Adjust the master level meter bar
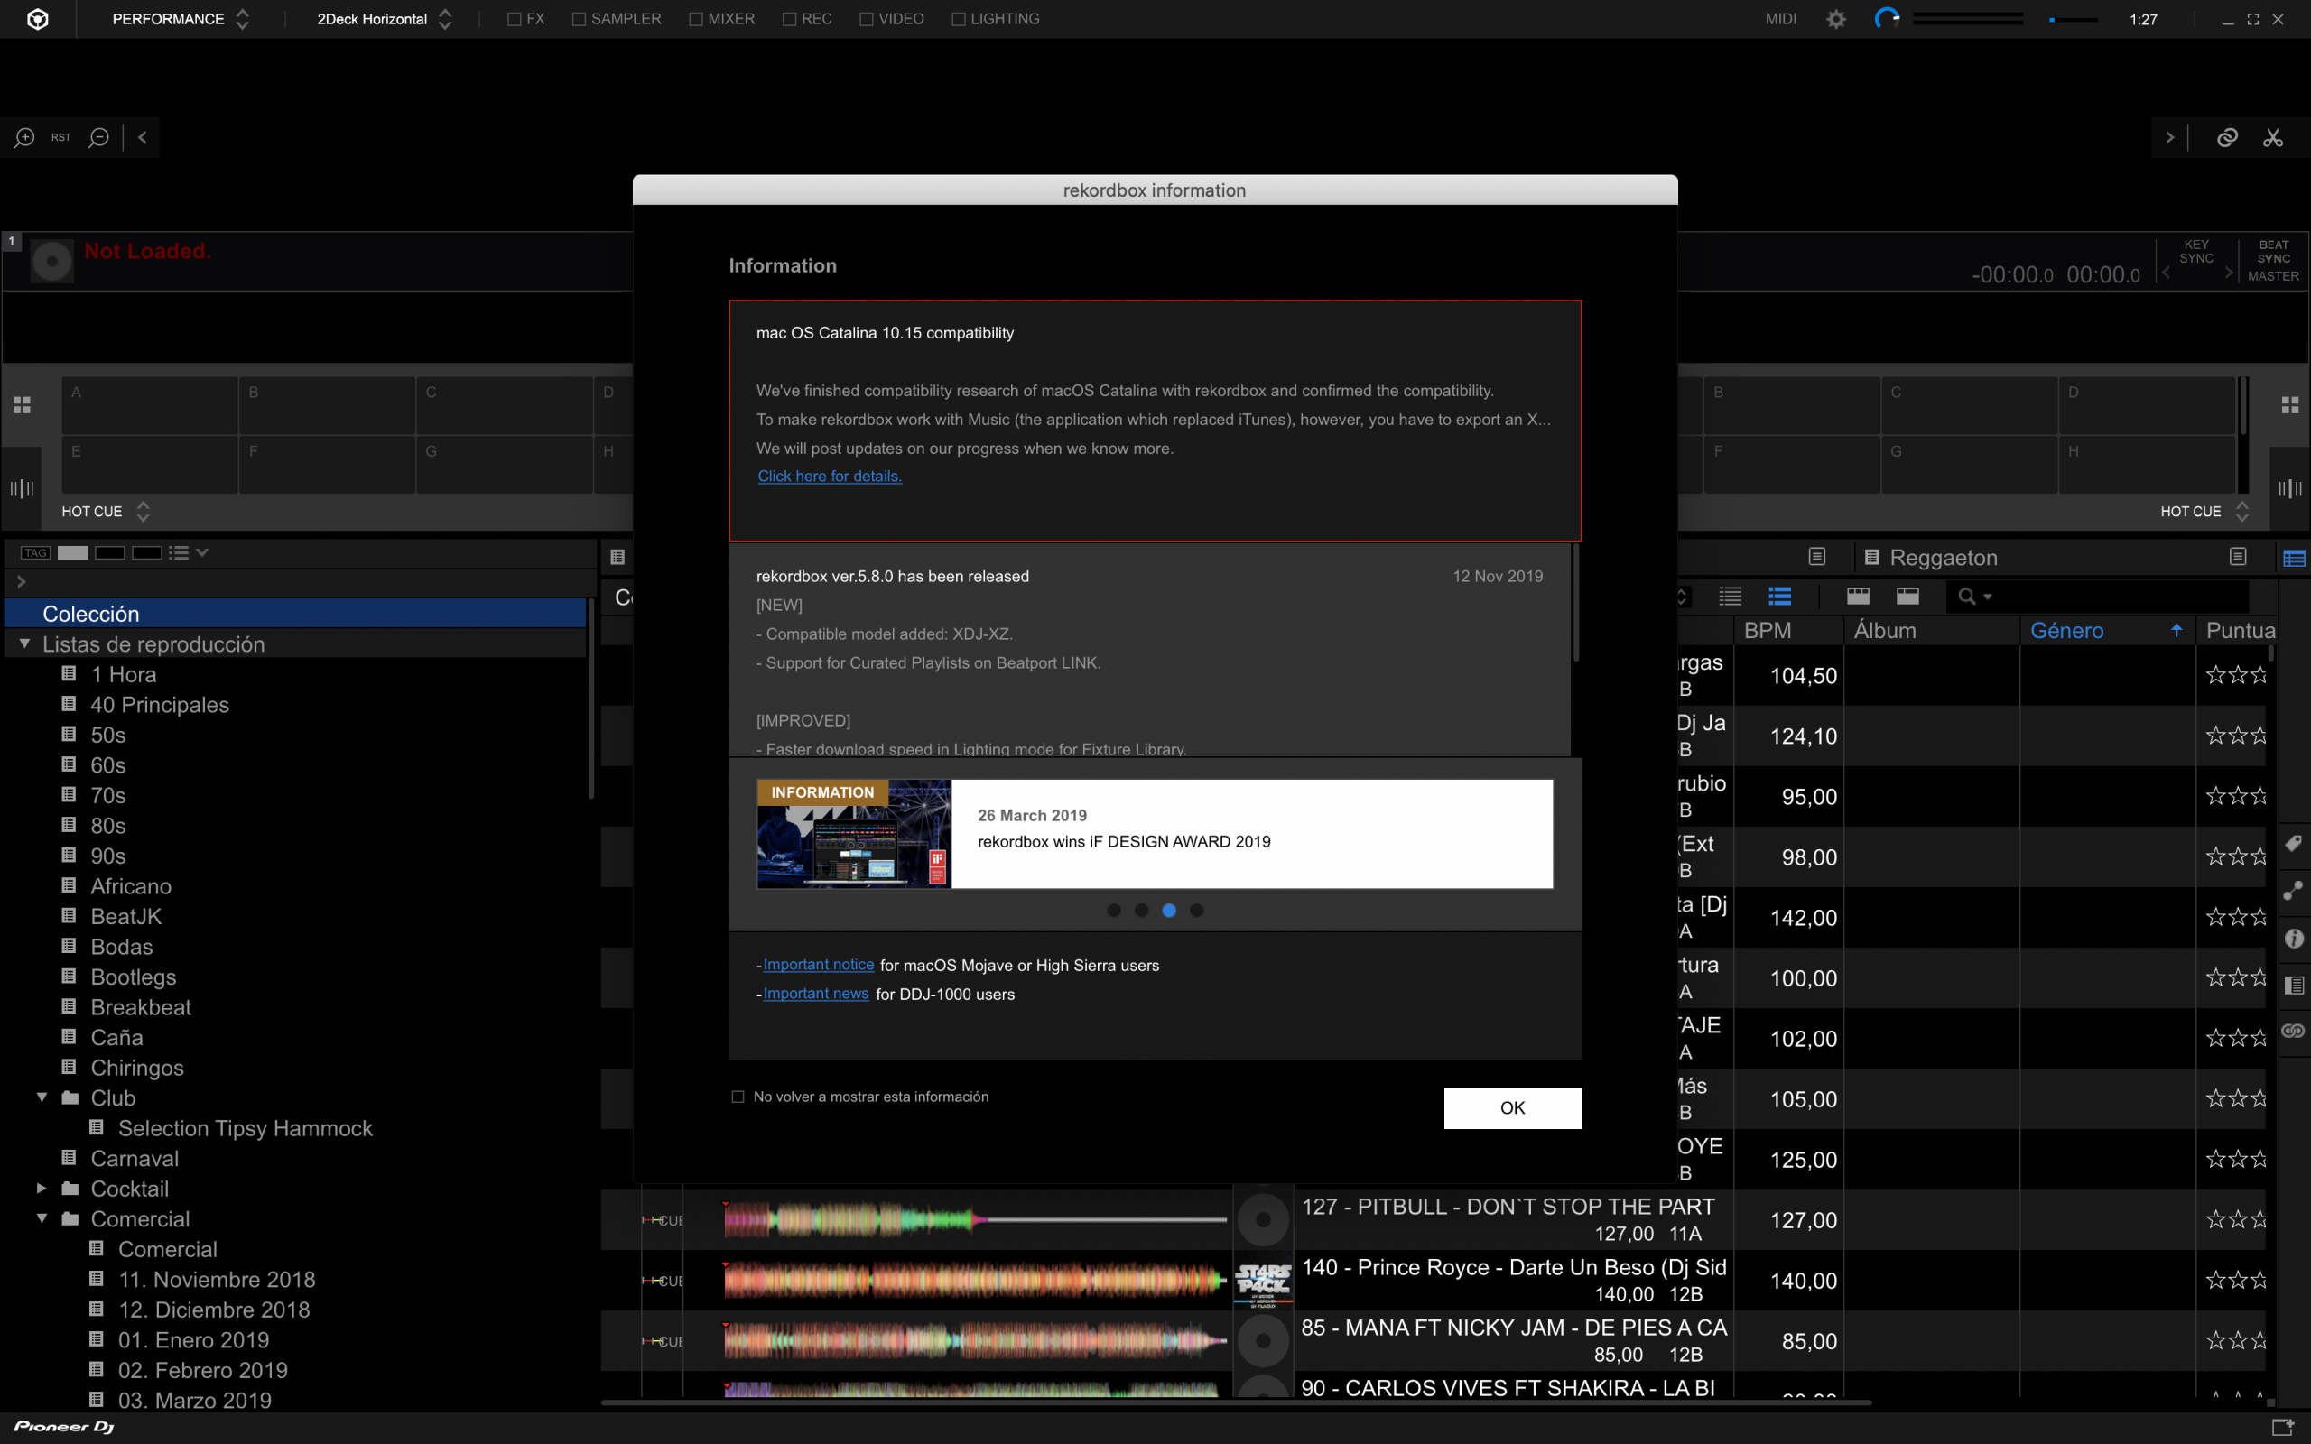The width and height of the screenshot is (2311, 1444). [1967, 19]
